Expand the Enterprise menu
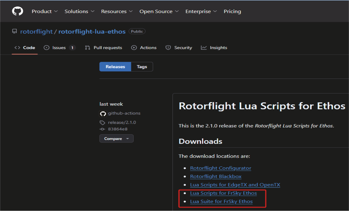The image size is (349, 211). click(x=201, y=12)
